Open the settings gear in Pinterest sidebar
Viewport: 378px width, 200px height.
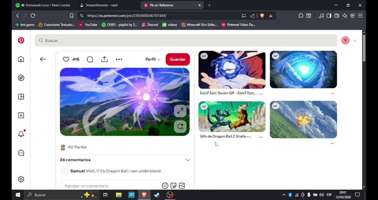click(x=21, y=179)
